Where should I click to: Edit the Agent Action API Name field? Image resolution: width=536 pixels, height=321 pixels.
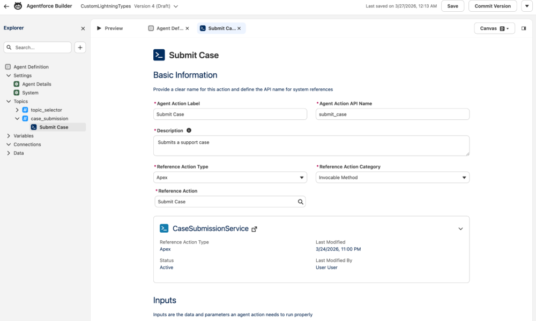pyautogui.click(x=392, y=114)
